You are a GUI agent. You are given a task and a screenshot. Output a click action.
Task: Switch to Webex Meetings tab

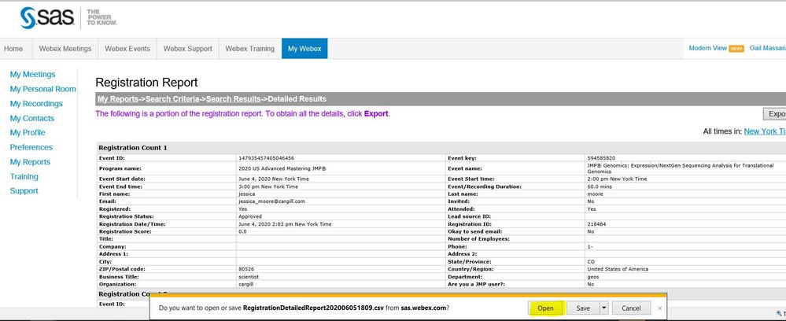65,49
